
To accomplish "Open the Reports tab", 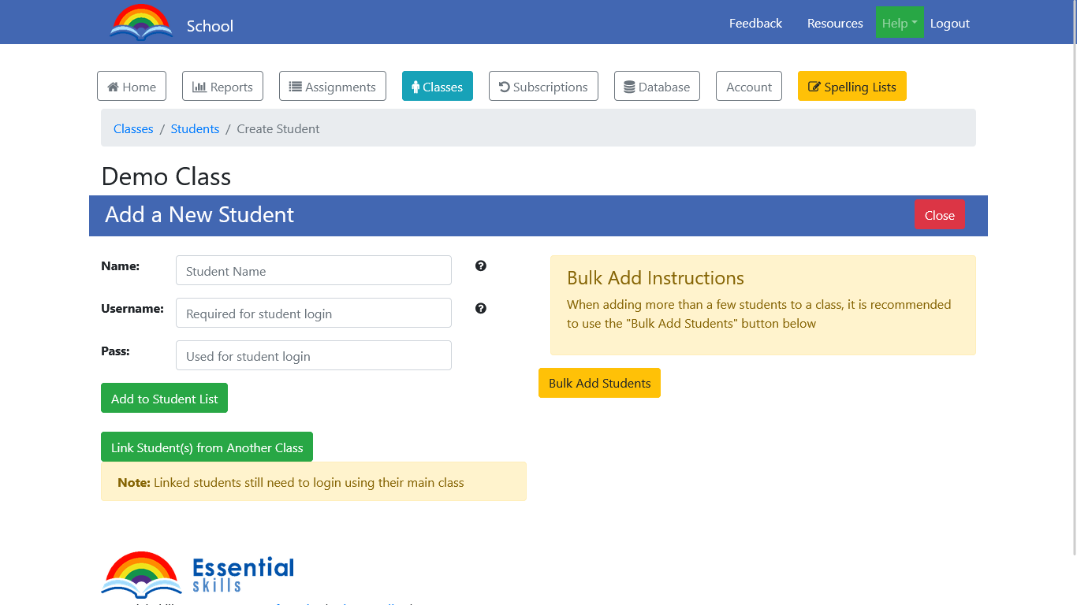I will coord(222,87).
